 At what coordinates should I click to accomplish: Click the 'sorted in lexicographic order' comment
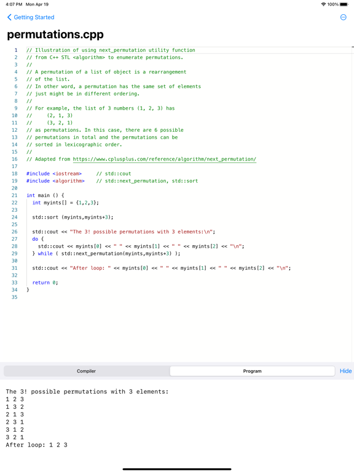(x=74, y=145)
